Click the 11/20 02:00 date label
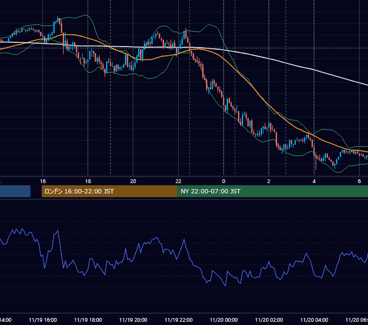This screenshot has width=368, height=325. pos(269,320)
